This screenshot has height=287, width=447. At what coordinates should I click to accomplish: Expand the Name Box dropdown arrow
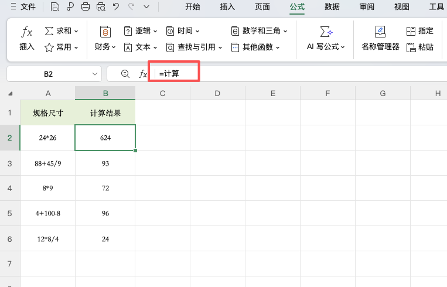[x=95, y=74]
